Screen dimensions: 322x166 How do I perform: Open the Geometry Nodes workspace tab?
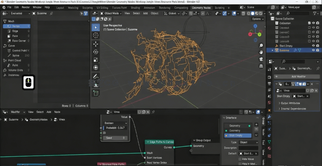tap(201, 8)
